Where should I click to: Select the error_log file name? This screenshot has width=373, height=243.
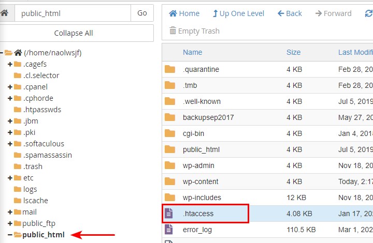click(197, 230)
